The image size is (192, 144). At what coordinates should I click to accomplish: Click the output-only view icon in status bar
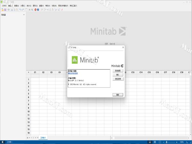point(160,142)
